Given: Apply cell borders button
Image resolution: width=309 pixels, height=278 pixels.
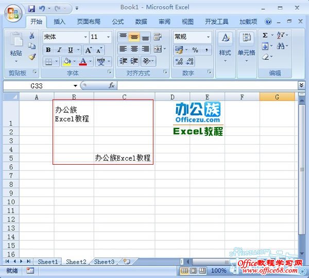Looking at the screenshot, I should (x=48, y=62).
